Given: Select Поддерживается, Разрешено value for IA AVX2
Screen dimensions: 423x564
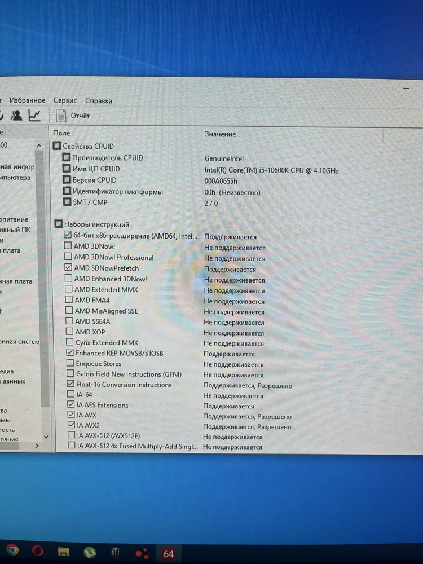Looking at the screenshot, I should coord(247,427).
